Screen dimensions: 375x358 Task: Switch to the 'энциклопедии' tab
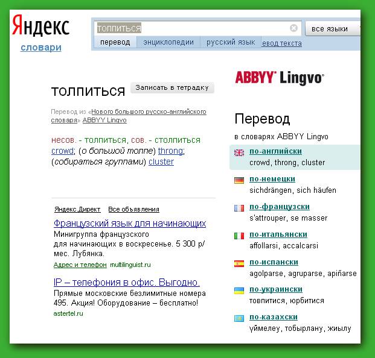point(168,42)
